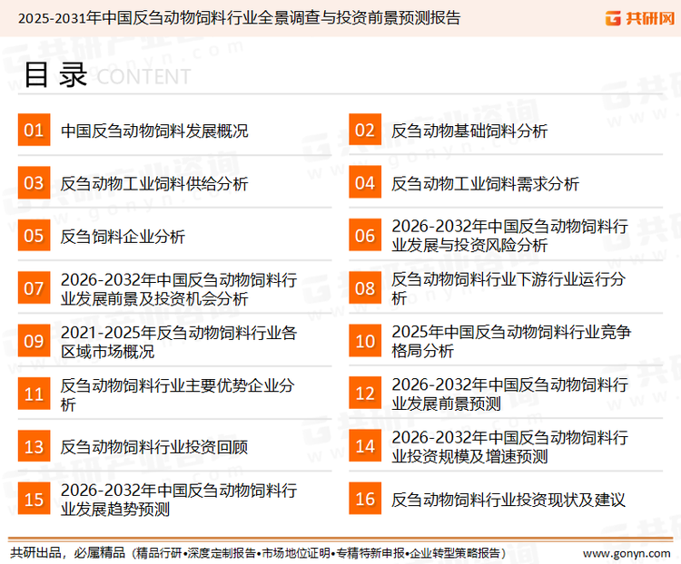Select the orange 16 number box
681x564 pixels.
365,499
